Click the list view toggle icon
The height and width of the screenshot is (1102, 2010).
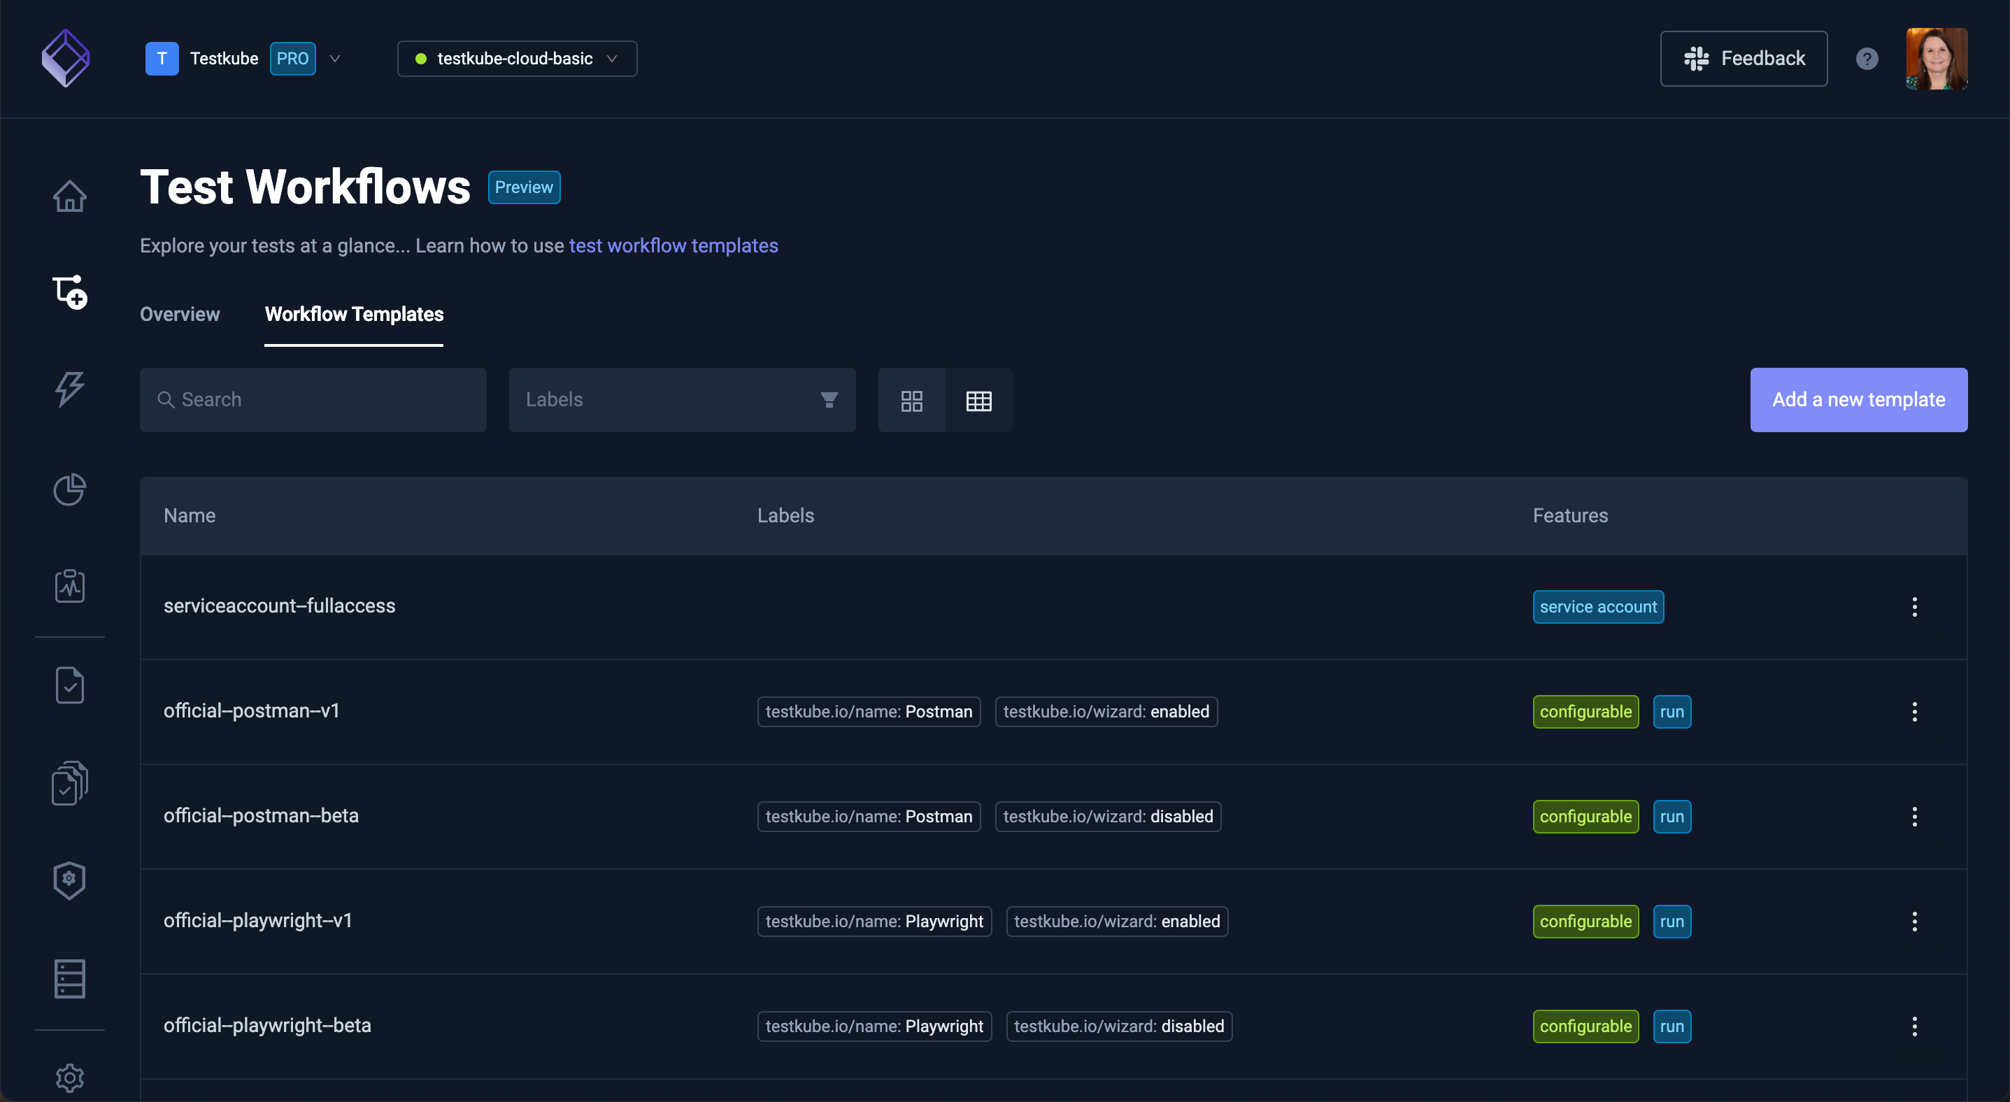tap(978, 399)
